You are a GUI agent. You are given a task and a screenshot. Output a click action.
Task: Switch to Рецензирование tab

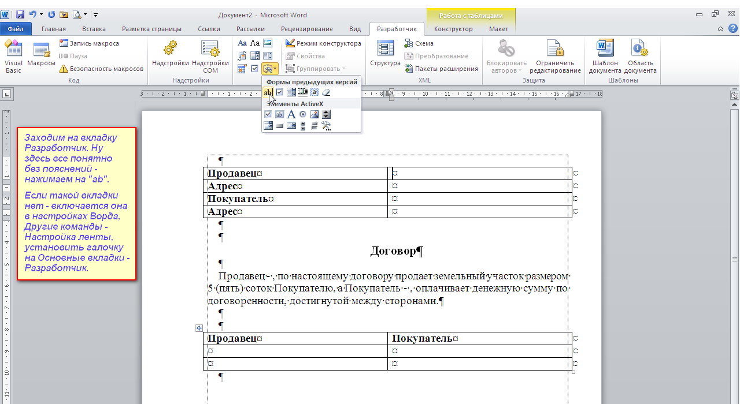coord(307,29)
